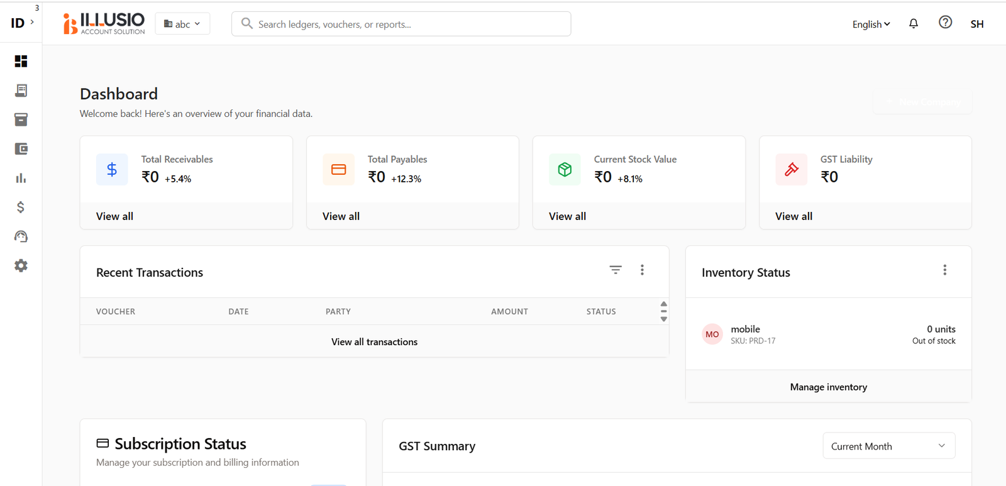Expand the abc company dropdown
Screen dimensions: 1006x486
coord(182,24)
